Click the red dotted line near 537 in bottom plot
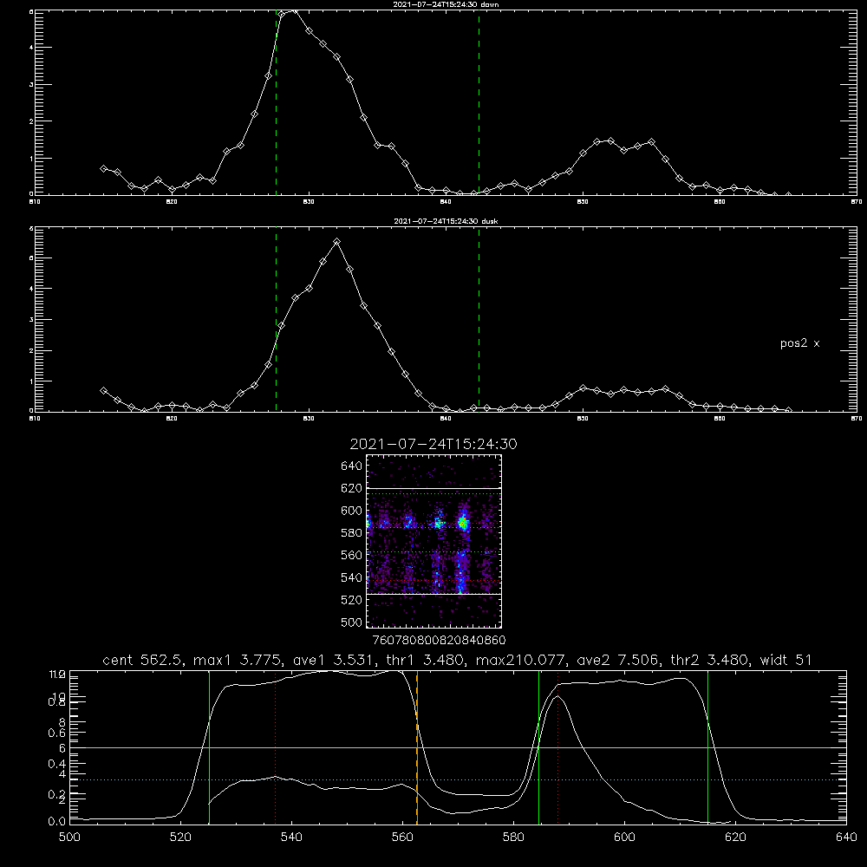 click(276, 747)
